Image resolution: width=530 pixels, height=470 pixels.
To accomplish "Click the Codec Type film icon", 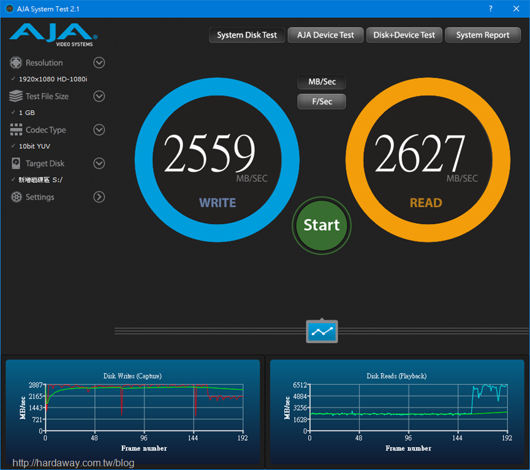I will point(16,130).
